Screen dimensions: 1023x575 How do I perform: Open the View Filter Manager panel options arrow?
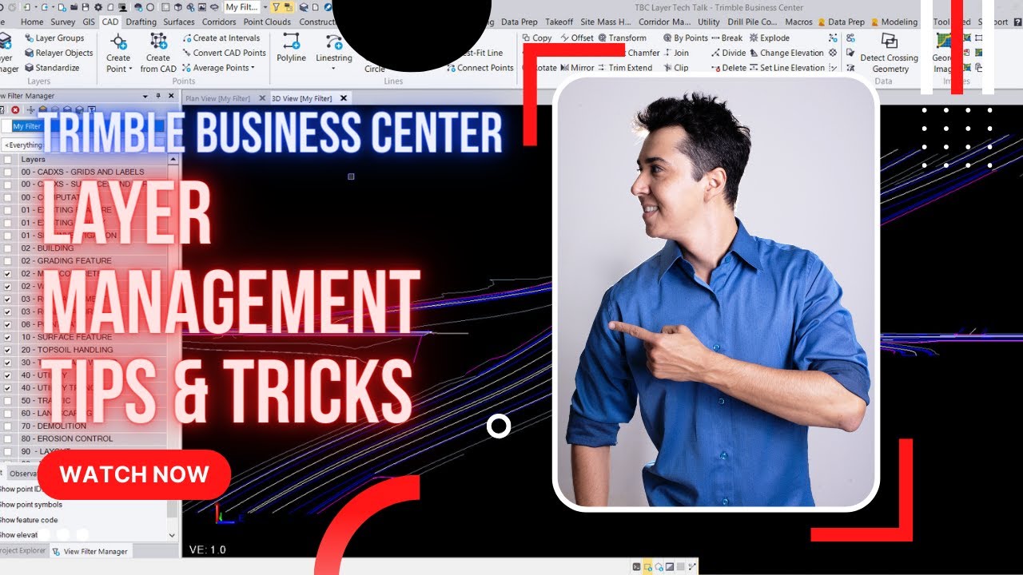[x=146, y=96]
